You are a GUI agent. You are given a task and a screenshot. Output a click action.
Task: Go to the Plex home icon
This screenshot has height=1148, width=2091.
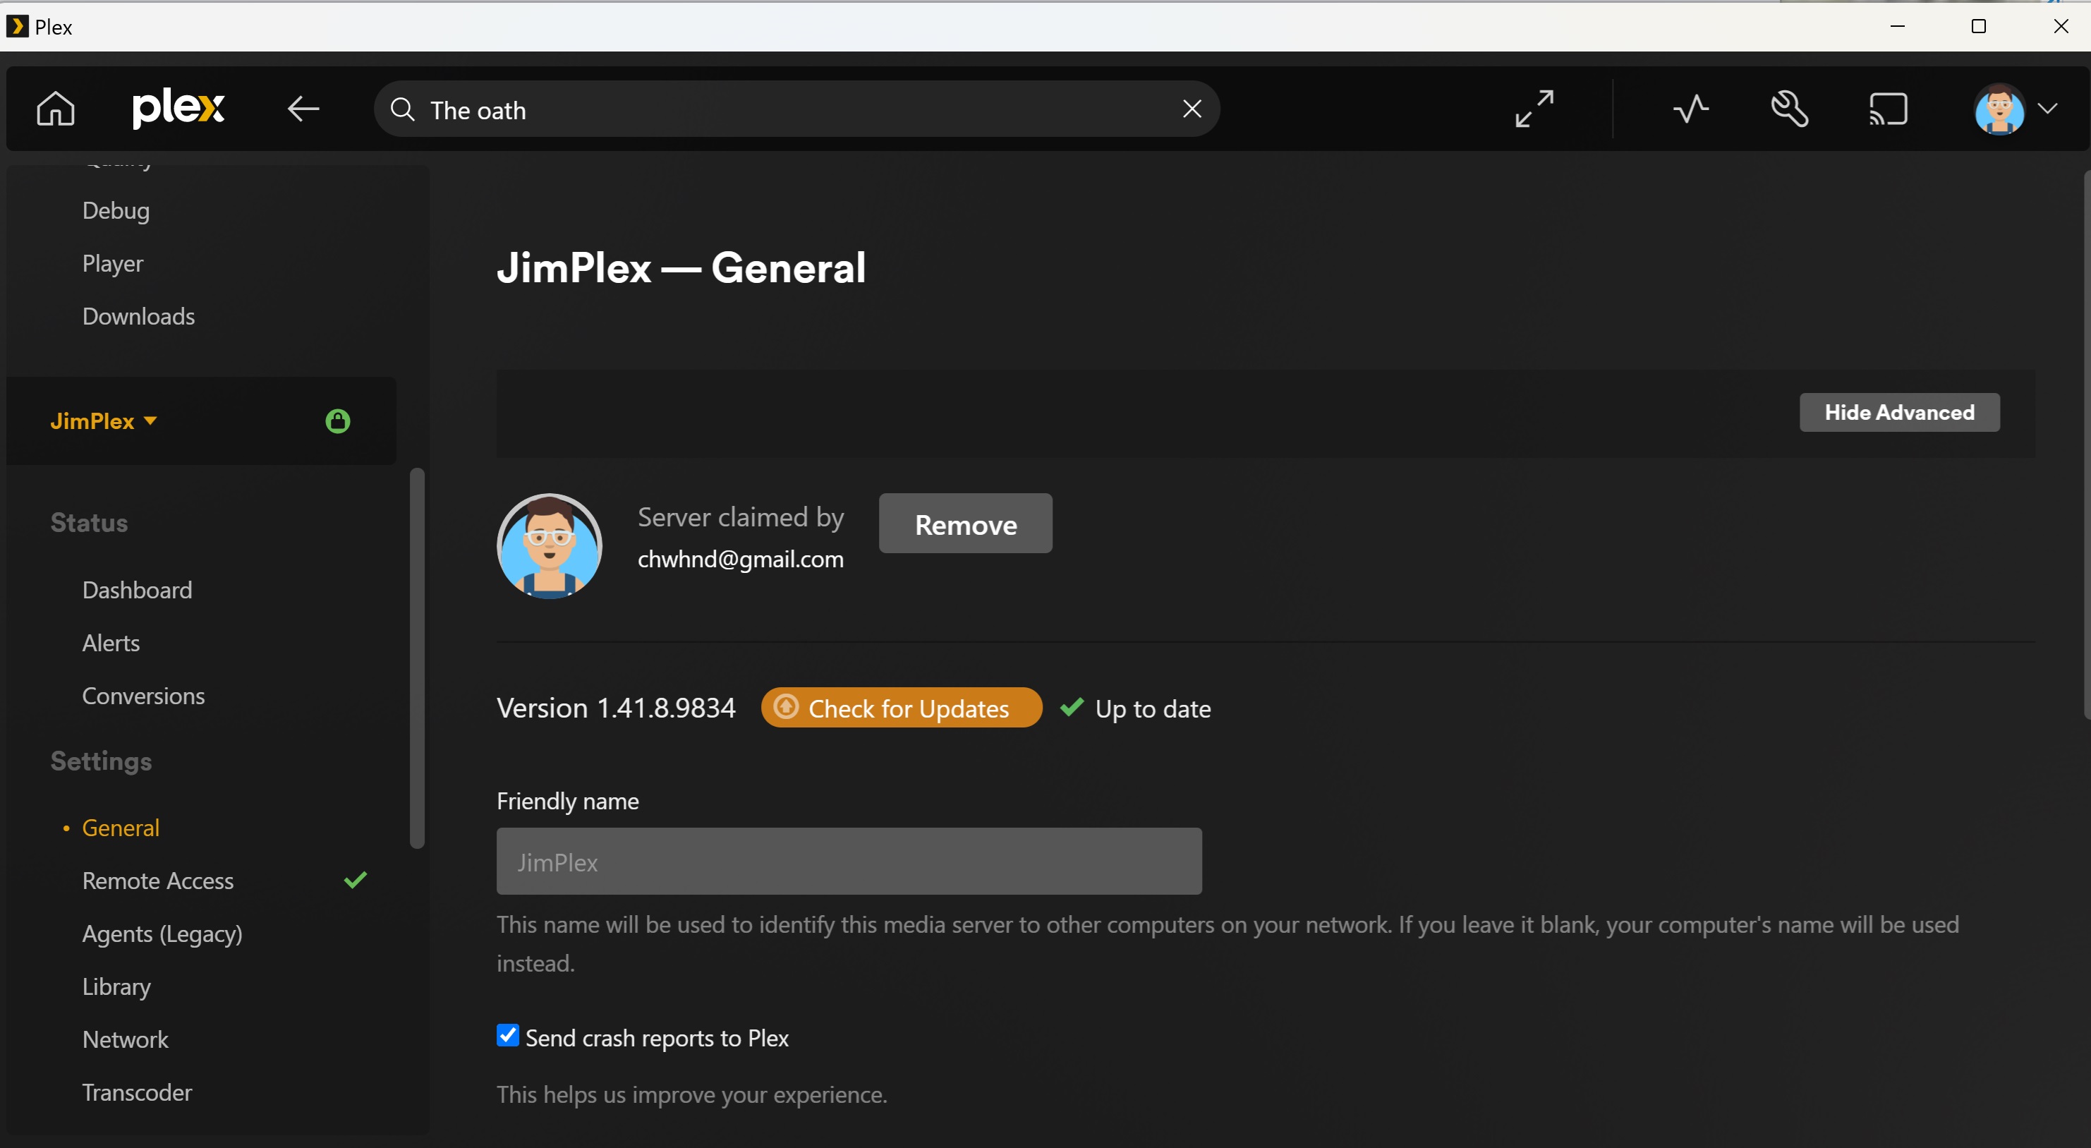[x=55, y=109]
